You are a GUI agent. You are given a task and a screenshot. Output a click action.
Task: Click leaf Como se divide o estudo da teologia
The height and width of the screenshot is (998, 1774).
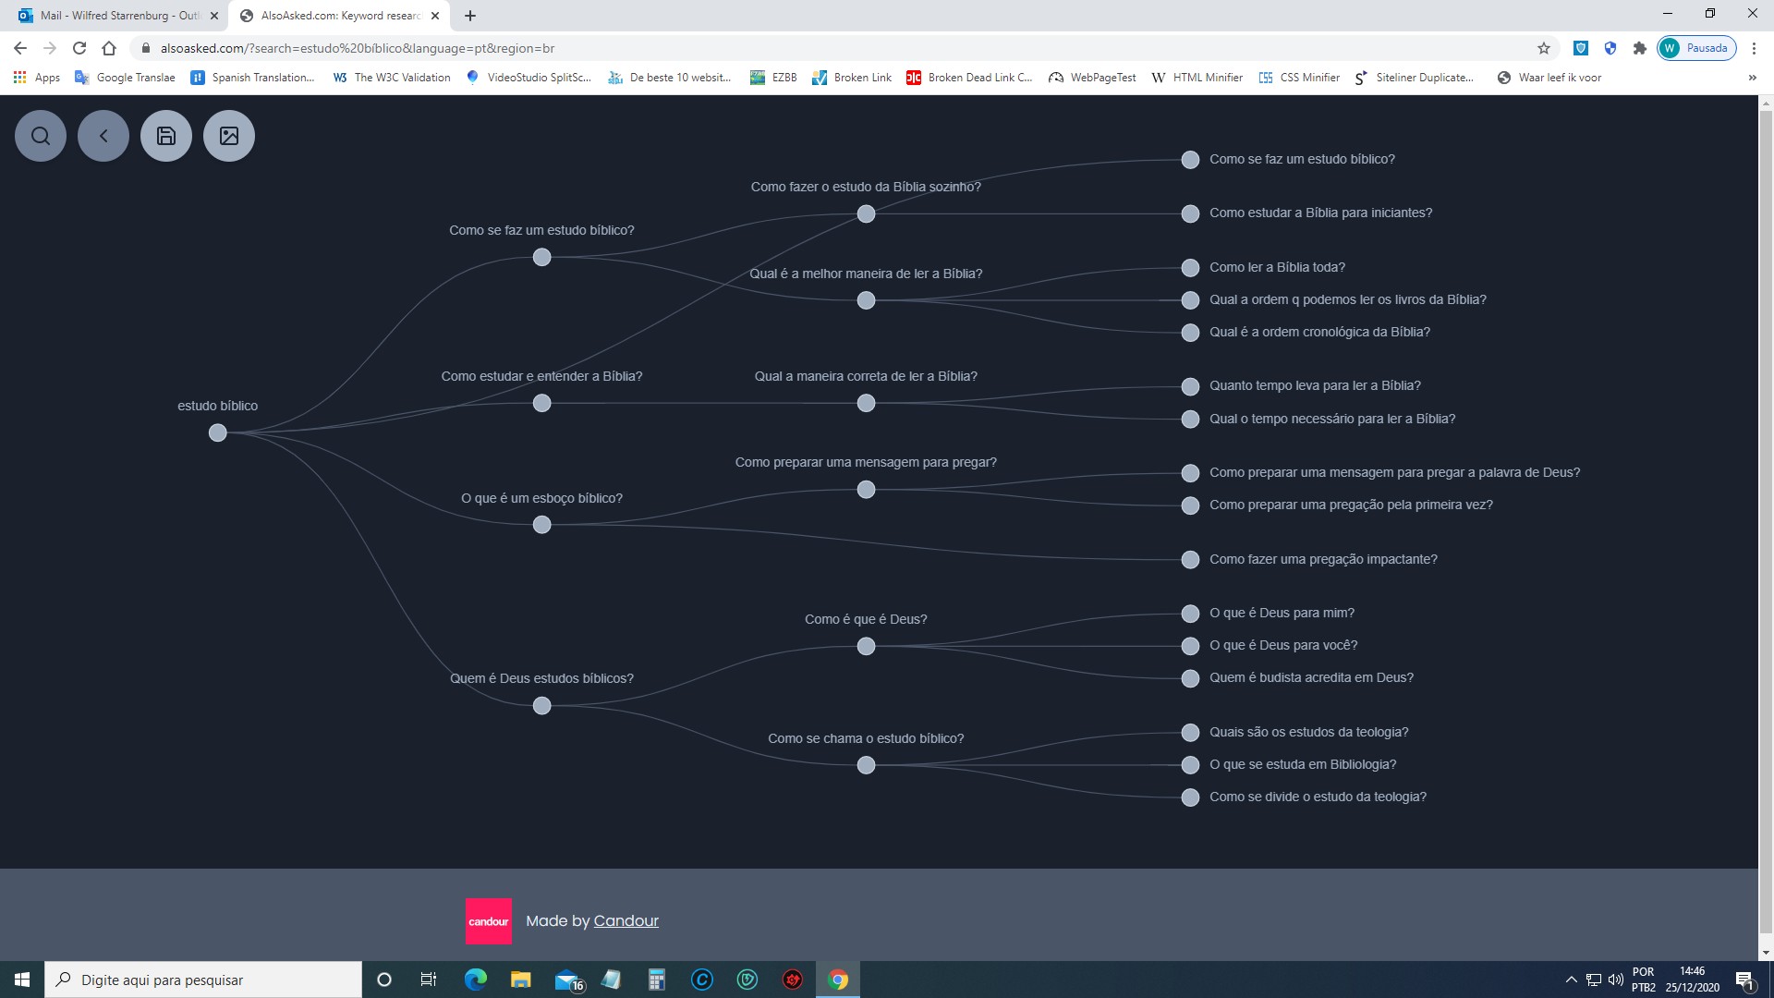(x=1190, y=797)
